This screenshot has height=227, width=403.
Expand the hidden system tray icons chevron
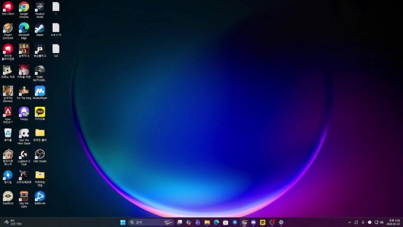tap(350, 222)
